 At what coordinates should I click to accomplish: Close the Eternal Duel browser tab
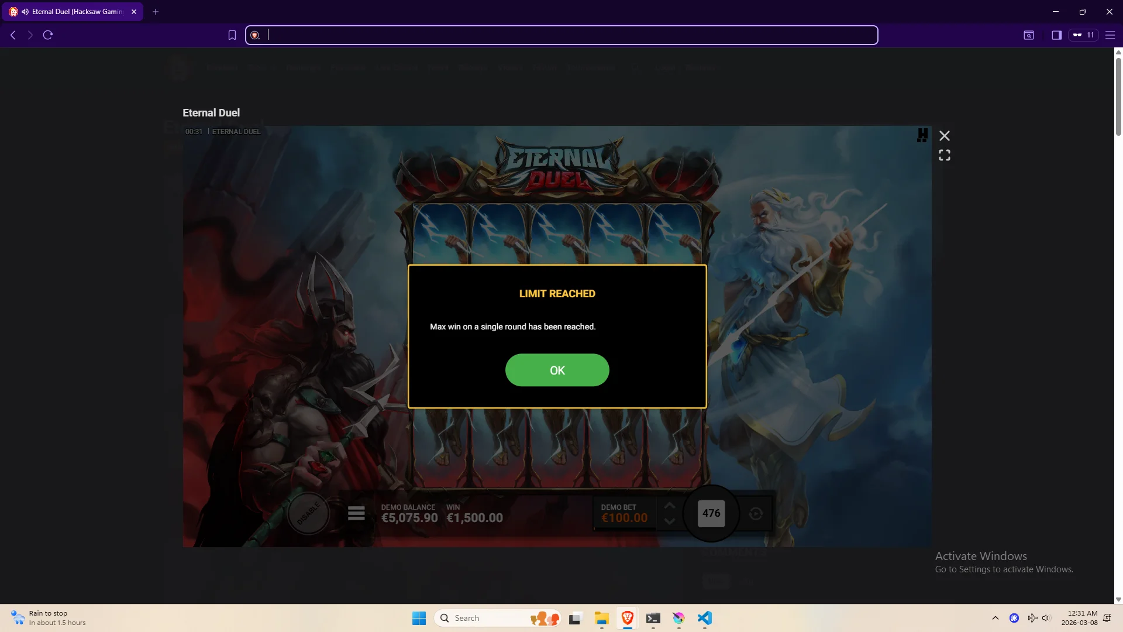134,12
